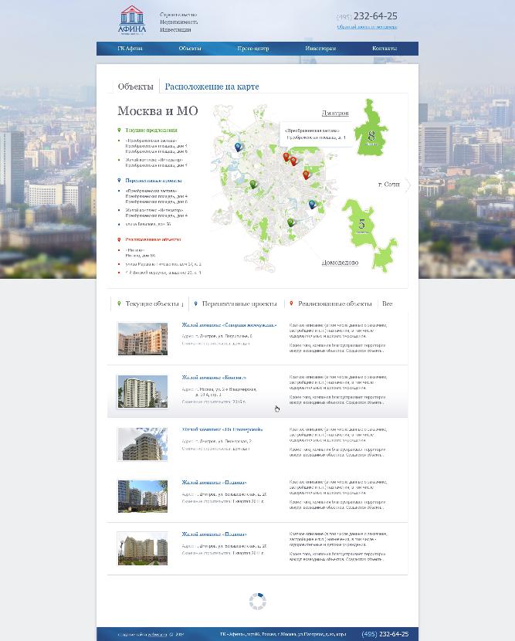Screen dimensions: 515x641
Task: Open Объекты in the blue navigation bar
Action: coord(190,48)
